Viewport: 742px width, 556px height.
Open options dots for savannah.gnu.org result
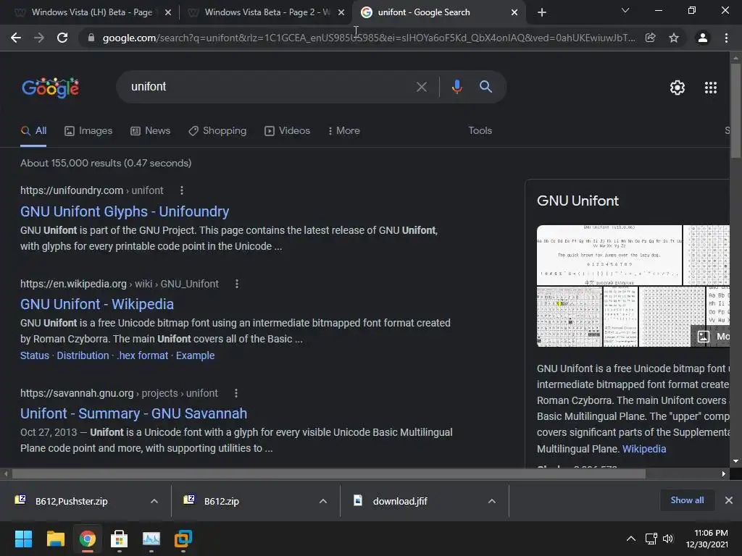[236, 393]
